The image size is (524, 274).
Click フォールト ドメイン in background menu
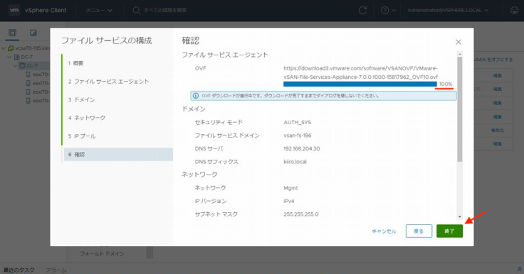point(102,253)
